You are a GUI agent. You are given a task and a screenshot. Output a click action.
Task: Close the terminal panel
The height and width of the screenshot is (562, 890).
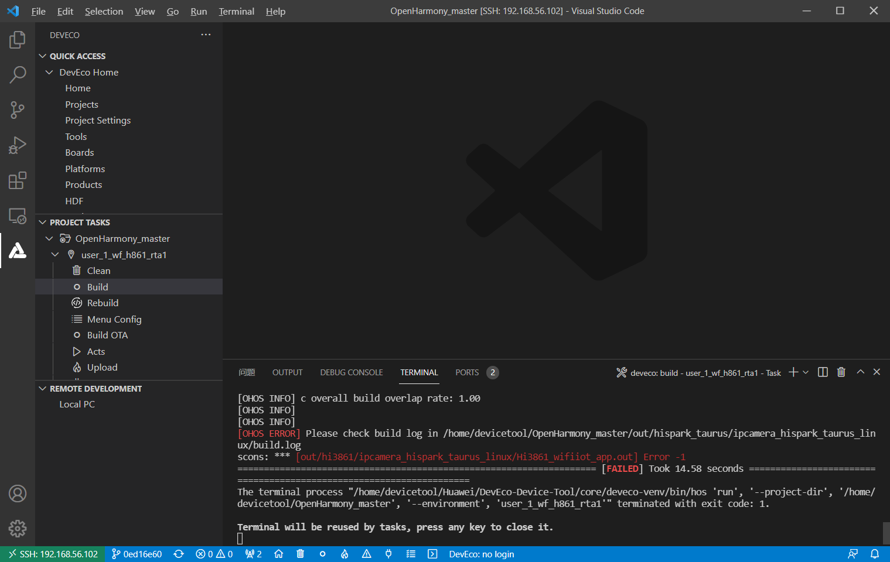(x=877, y=372)
